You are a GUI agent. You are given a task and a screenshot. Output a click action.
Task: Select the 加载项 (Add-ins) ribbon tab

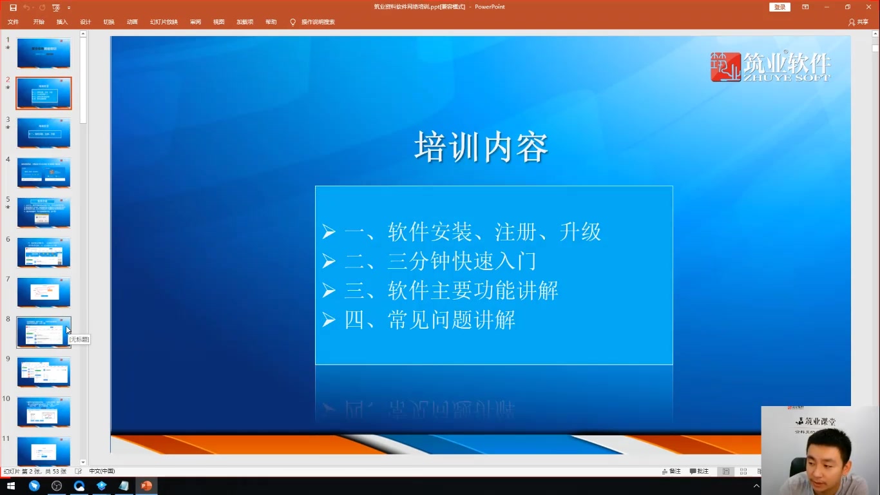244,22
